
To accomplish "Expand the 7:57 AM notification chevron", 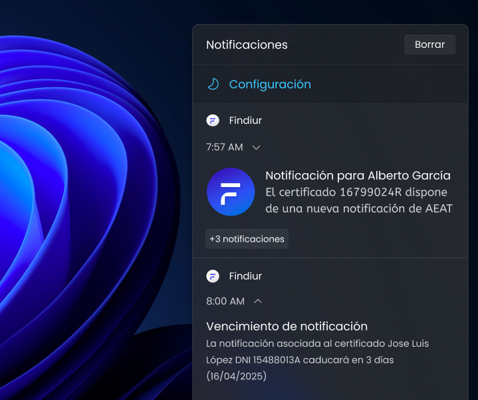I will [257, 148].
